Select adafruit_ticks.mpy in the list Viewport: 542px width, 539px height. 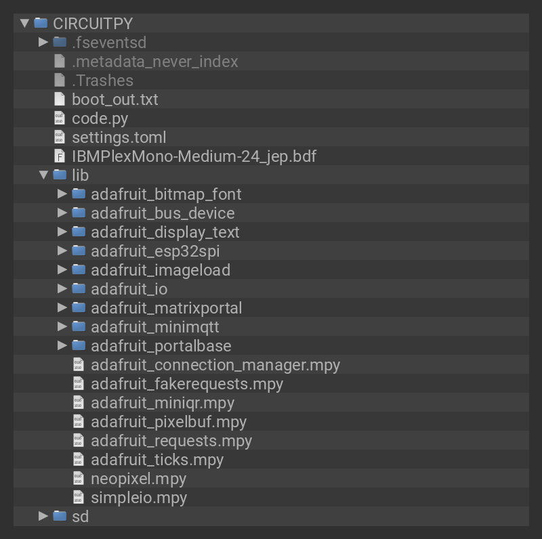point(157,460)
